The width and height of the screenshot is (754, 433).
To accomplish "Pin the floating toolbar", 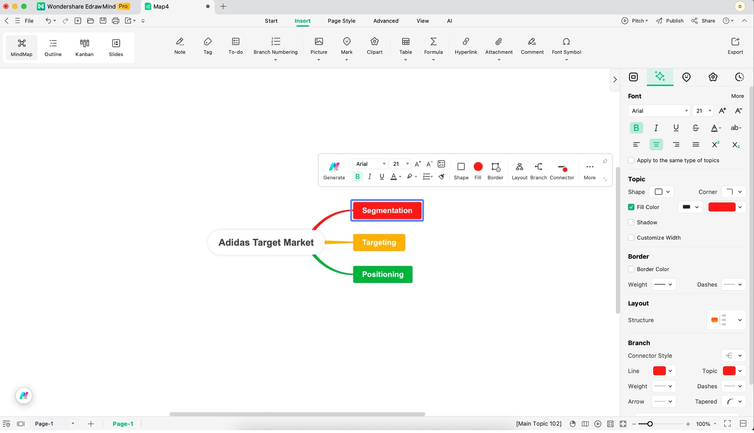I will click(605, 161).
